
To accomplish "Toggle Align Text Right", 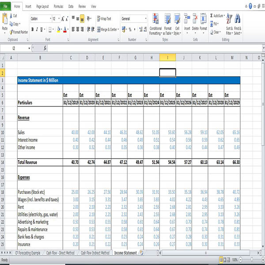I will coord(82,30).
